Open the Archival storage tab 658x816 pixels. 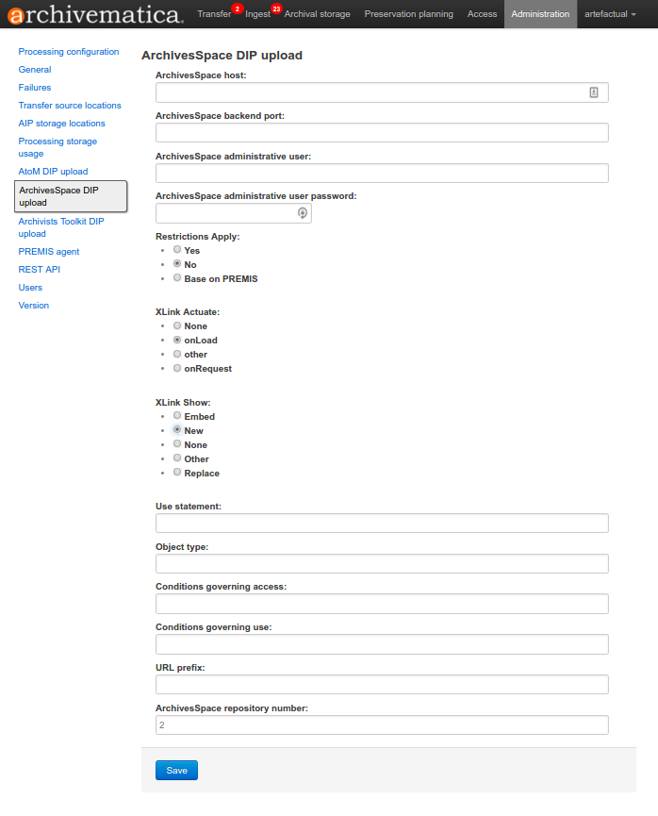click(x=317, y=14)
